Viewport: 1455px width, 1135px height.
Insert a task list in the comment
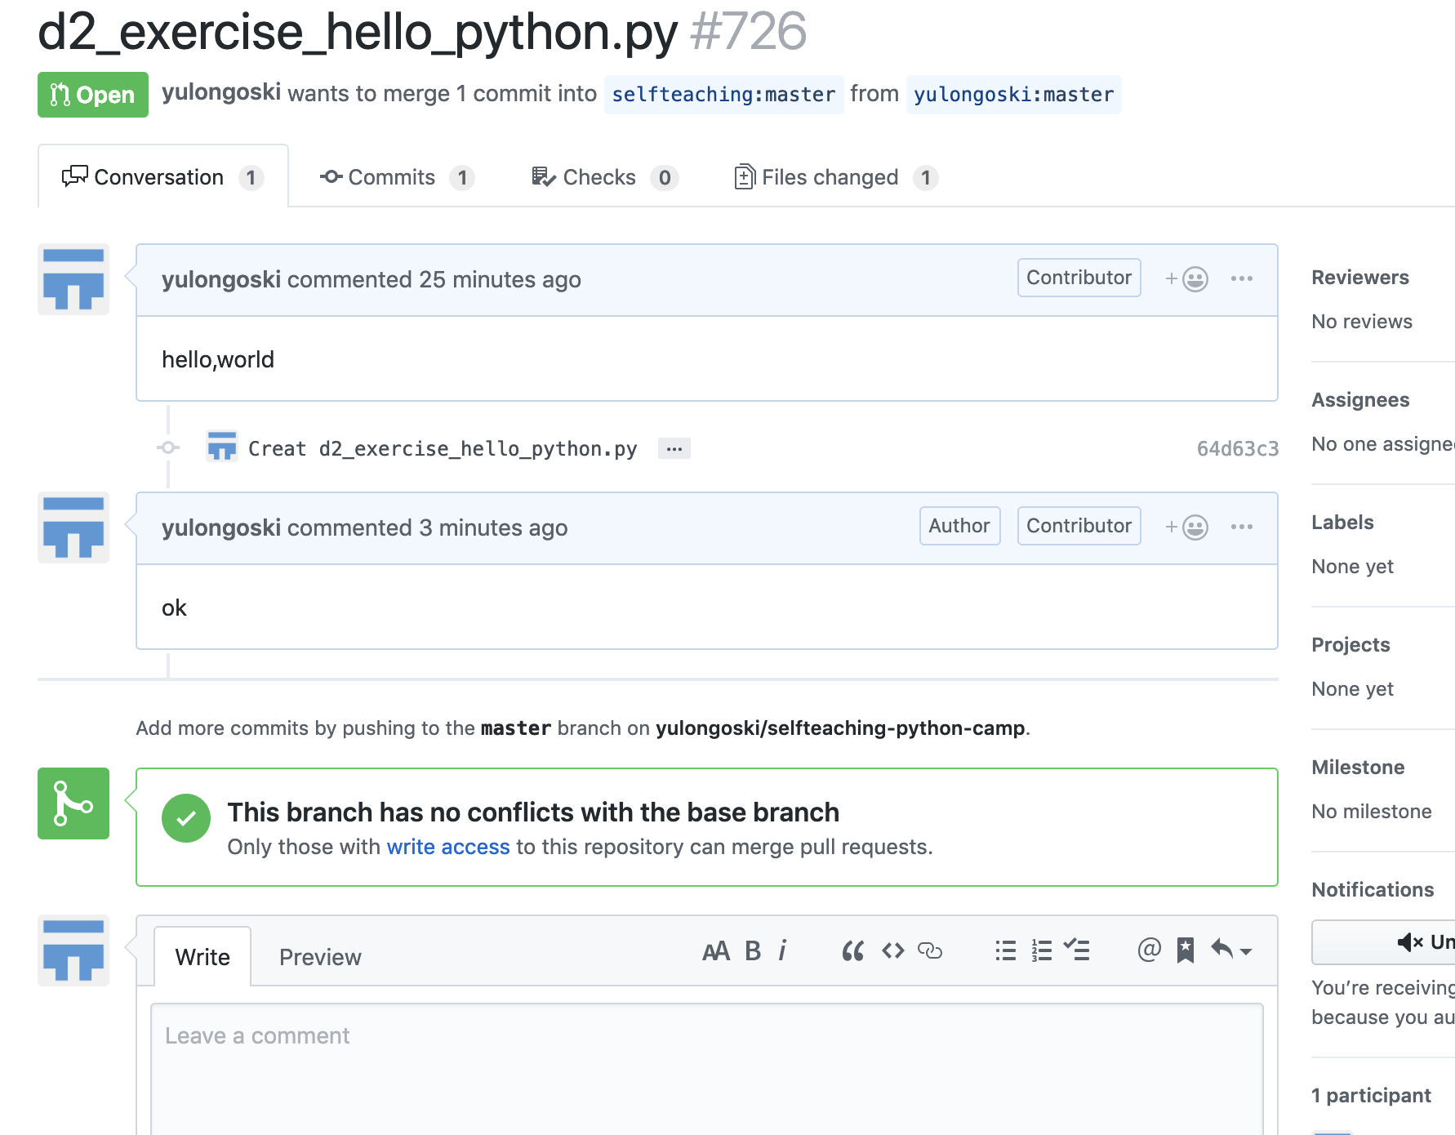(x=1077, y=950)
